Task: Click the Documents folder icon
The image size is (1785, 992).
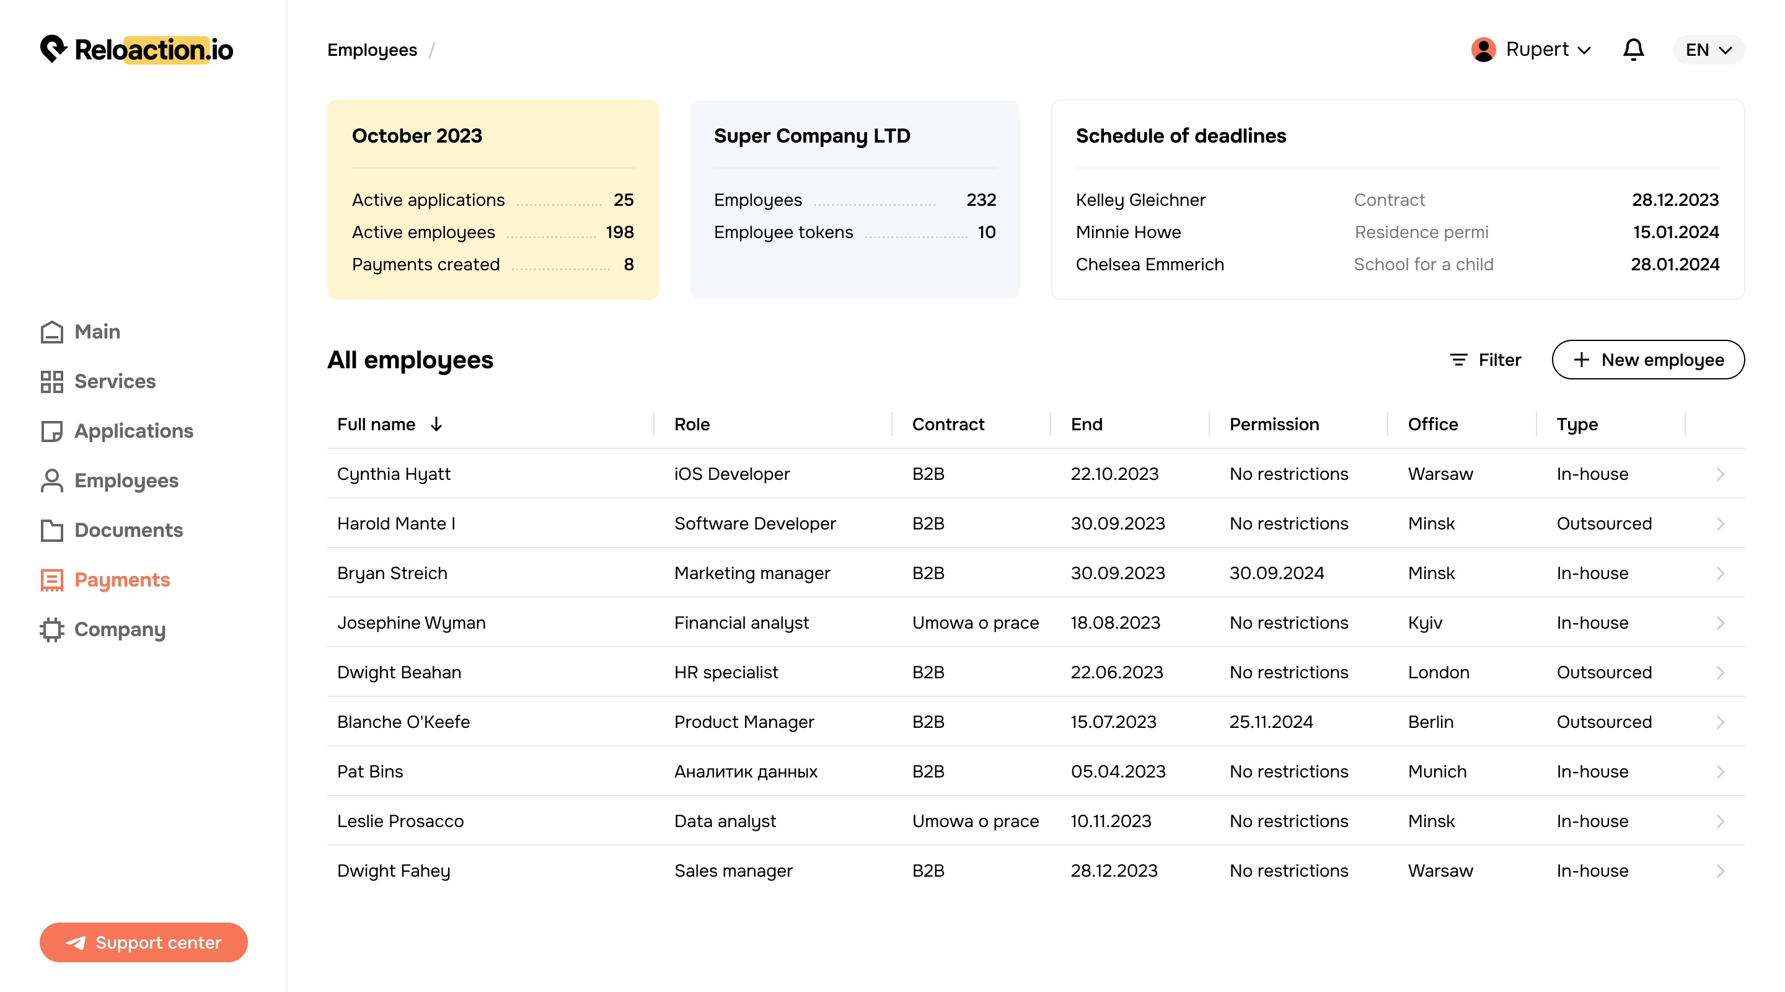Action: (52, 530)
